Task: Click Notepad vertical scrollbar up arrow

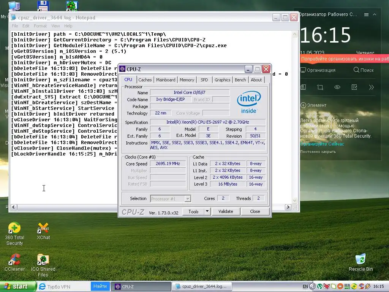Action: click(294, 34)
